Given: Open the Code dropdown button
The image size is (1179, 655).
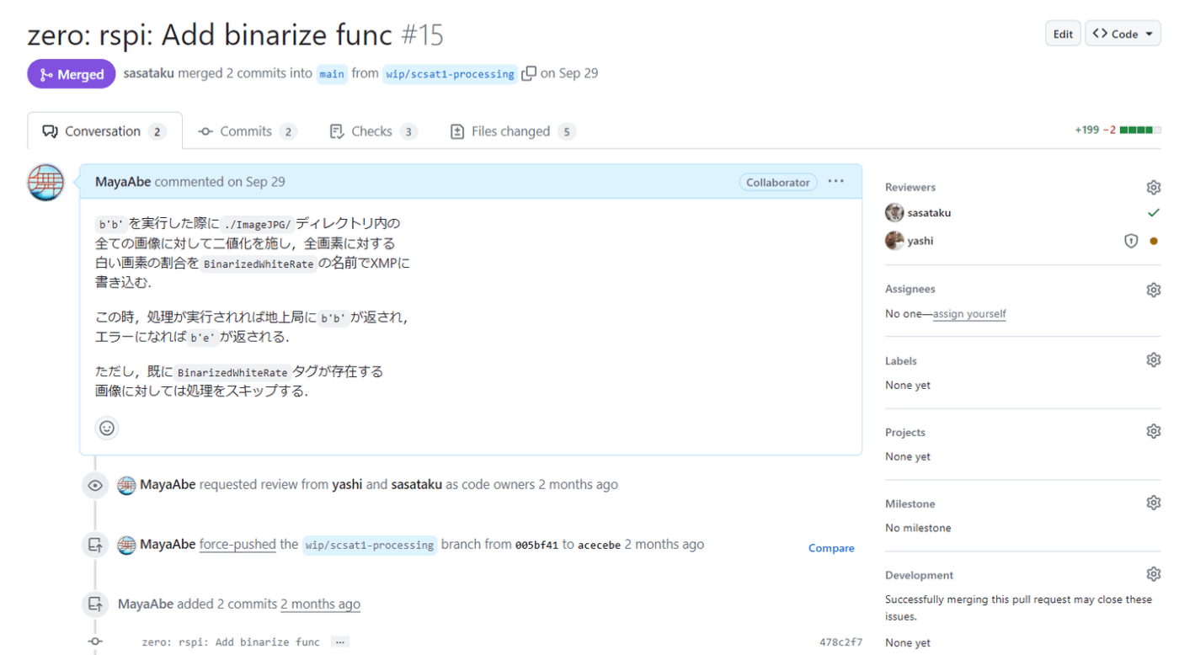Looking at the screenshot, I should click(x=1123, y=34).
